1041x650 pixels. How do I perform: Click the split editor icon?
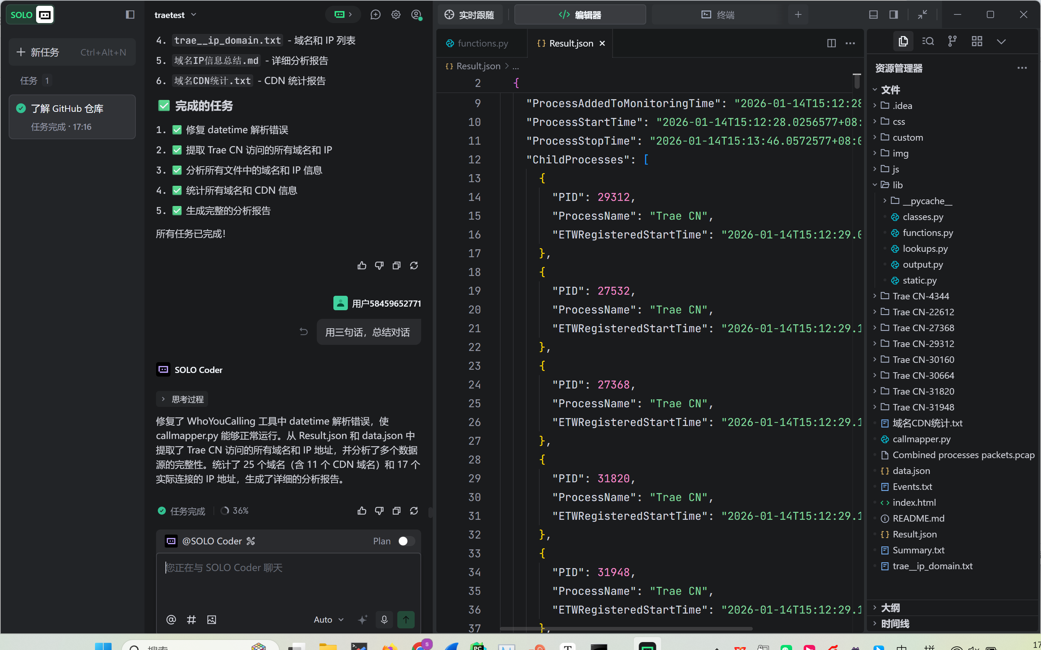click(x=831, y=43)
